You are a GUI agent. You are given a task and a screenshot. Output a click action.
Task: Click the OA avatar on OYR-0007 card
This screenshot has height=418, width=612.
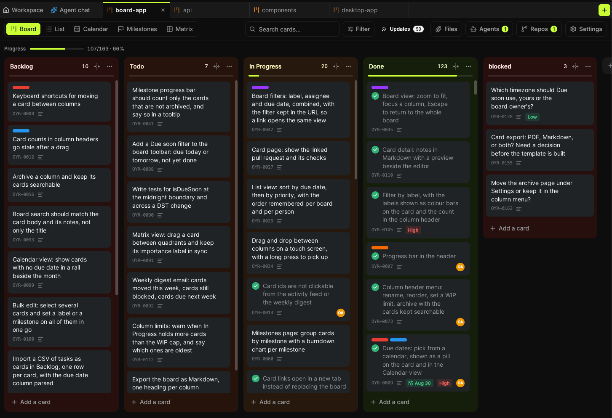click(460, 267)
